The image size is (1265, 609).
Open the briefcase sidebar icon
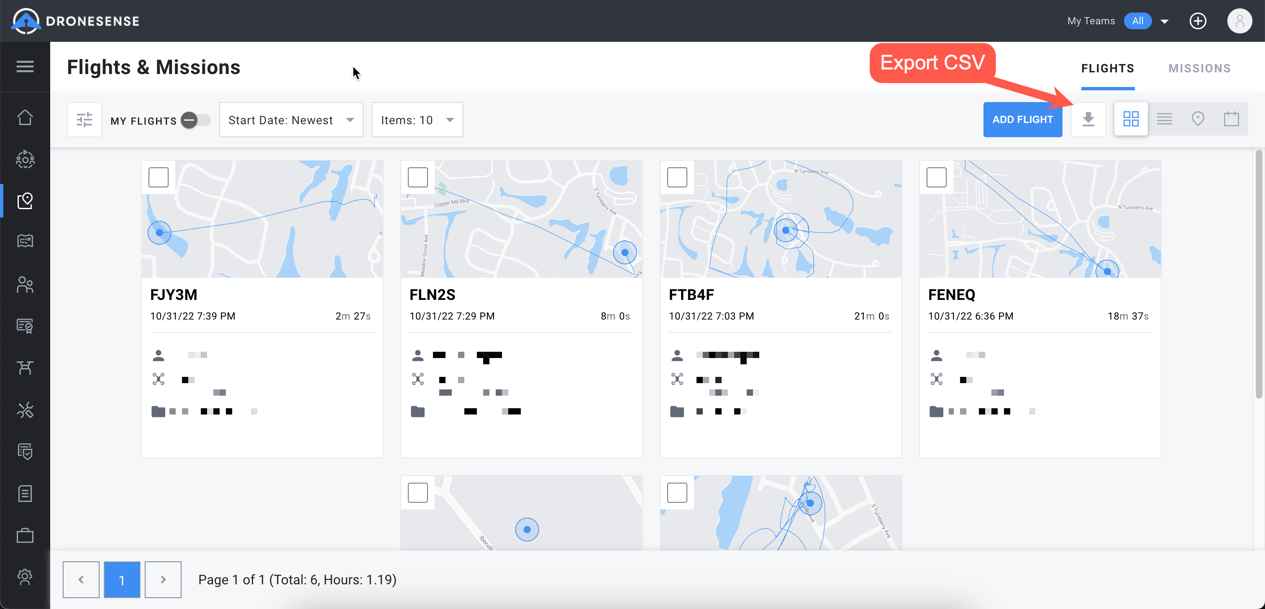[25, 535]
